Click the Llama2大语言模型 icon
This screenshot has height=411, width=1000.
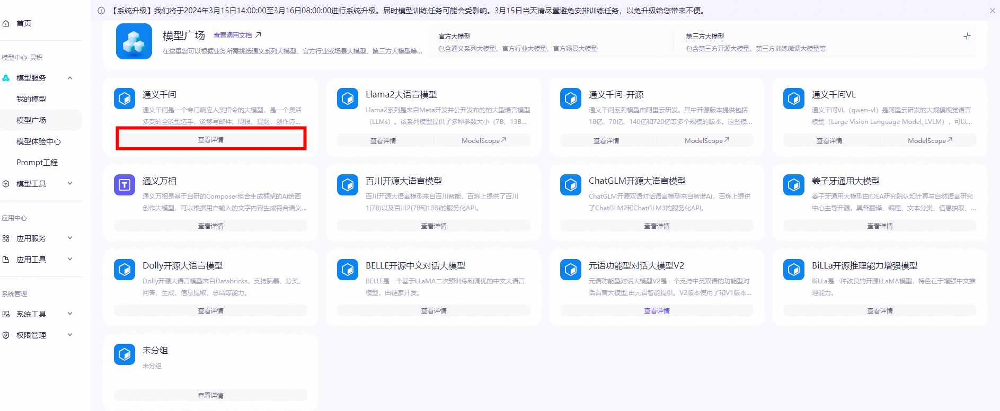coord(348,99)
